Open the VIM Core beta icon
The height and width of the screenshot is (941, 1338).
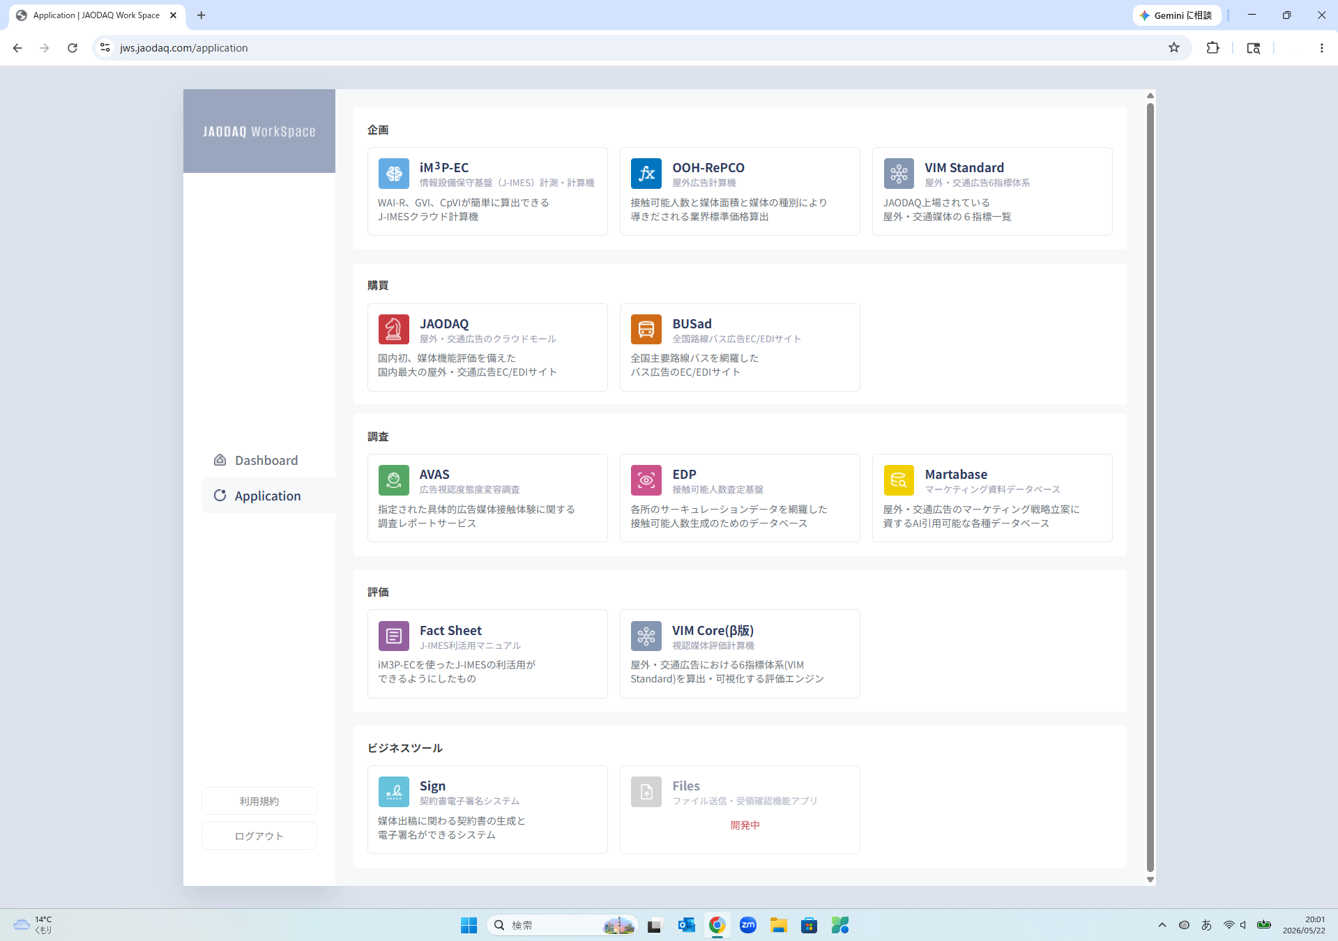click(646, 636)
